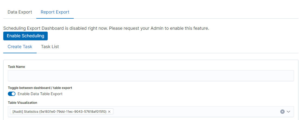This screenshot has width=299, height=120.
Task: Turn off the Data Table Export switch
Action: click(x=12, y=94)
